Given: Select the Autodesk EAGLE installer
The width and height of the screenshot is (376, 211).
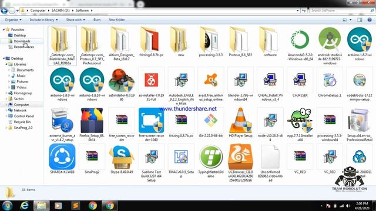Looking at the screenshot, I should (x=181, y=86).
